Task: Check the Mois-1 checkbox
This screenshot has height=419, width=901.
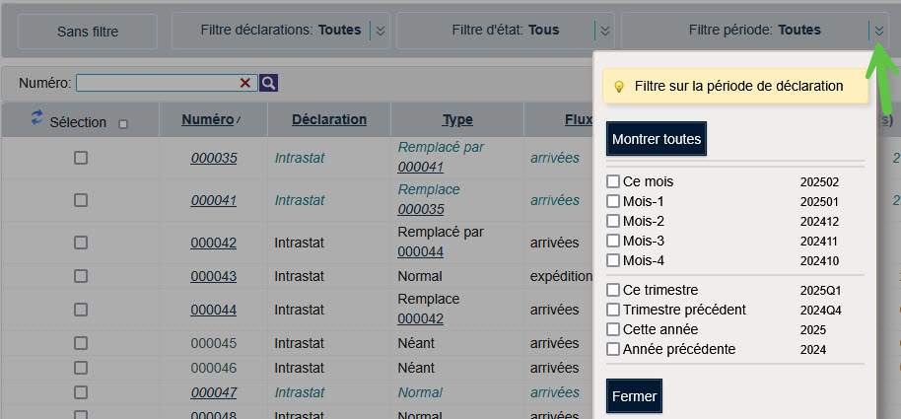Action: [x=613, y=201]
